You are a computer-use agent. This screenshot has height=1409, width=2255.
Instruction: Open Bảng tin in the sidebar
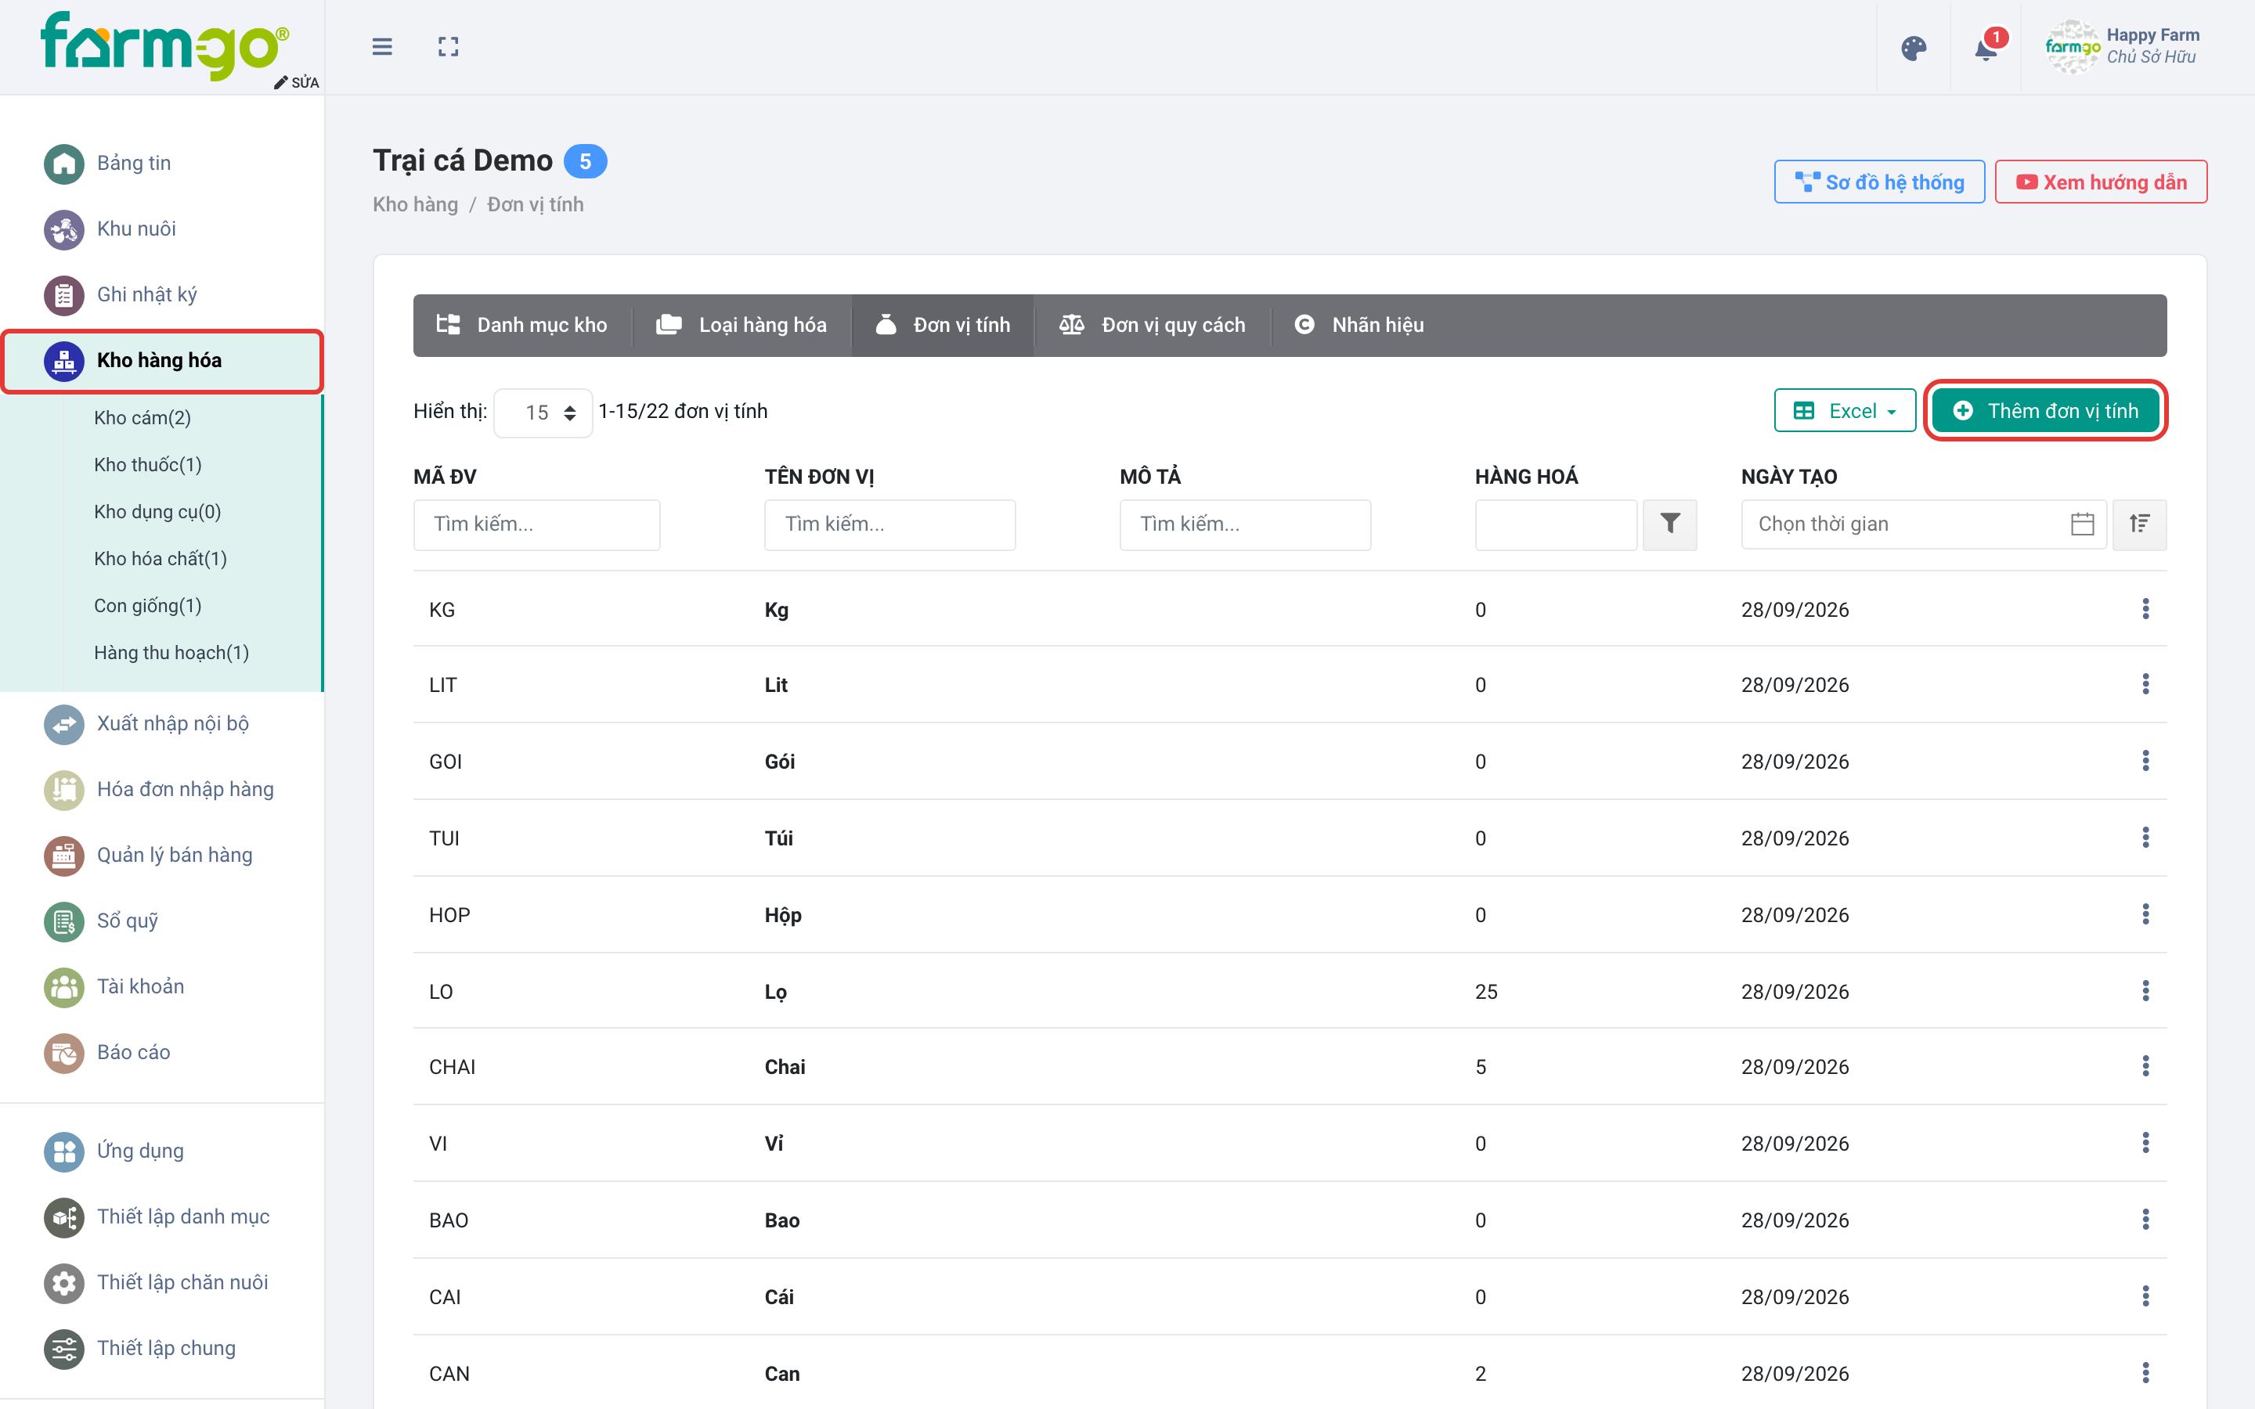(107, 164)
